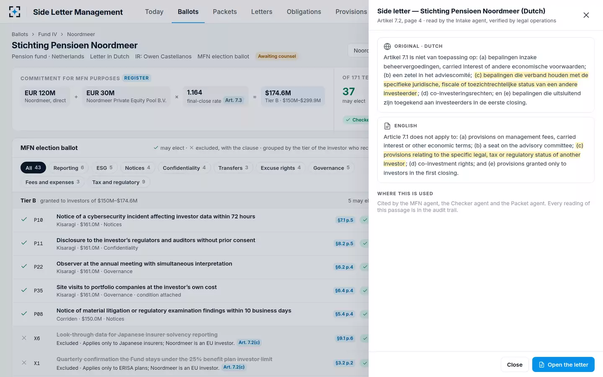Open the §7.1 p.5 citation
The height and width of the screenshot is (377, 603).
tap(345, 220)
